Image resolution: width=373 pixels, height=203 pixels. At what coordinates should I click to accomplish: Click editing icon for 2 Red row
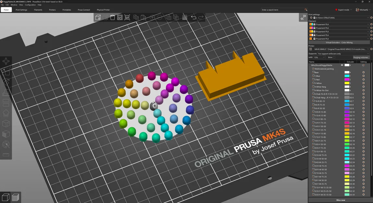[364, 80]
